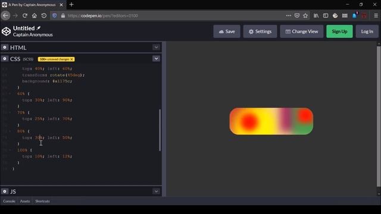Close the 'A Pen by Captain Anonymous' tab

(x=61, y=5)
